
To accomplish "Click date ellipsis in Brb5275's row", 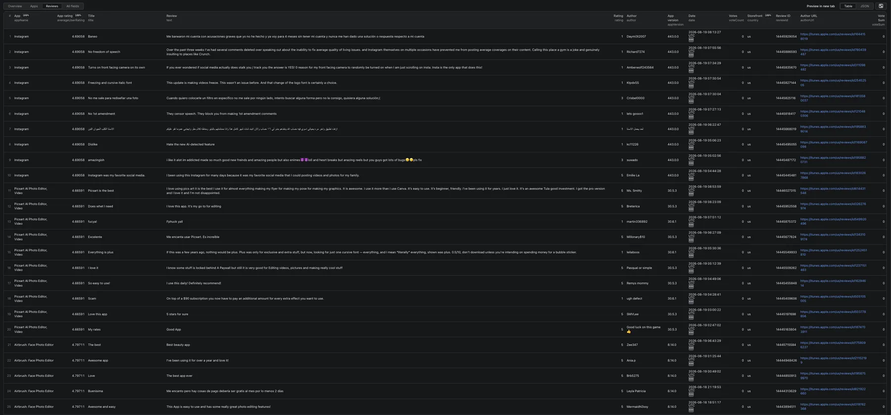I will pos(691,379).
